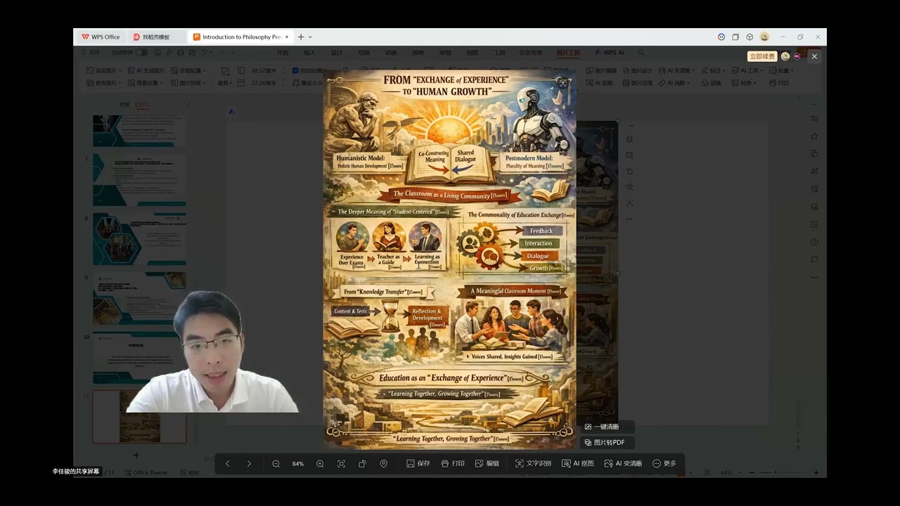Click crop icon in floating image toolbar
The height and width of the screenshot is (506, 900).
629,155
